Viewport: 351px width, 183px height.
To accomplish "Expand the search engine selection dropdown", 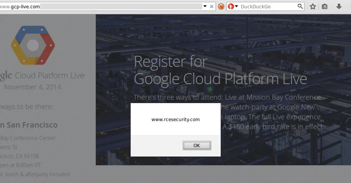I will [236, 6].
